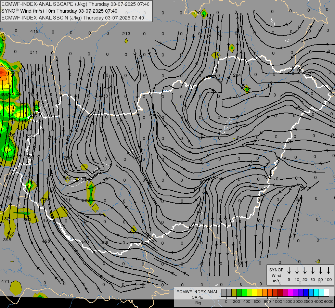This screenshot has height=308, width=335.
Task: Click the 20 m/s wind arrow in legend
Action: click(x=305, y=270)
